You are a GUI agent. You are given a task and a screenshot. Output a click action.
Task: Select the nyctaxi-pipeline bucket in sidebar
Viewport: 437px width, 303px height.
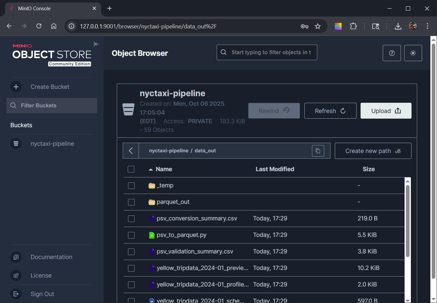tap(52, 144)
